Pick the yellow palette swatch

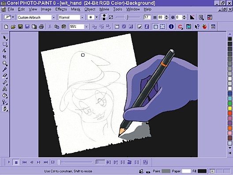[230, 108]
